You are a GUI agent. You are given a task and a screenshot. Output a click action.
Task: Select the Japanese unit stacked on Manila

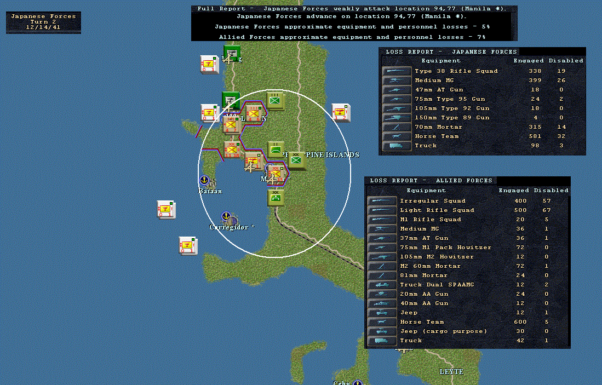coord(276,174)
